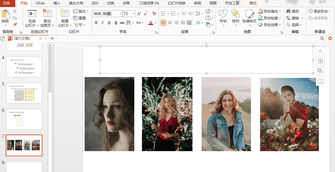Image resolution: width=335 pixels, height=172 pixels.
Task: Enable justified text alignment
Action: (183, 23)
